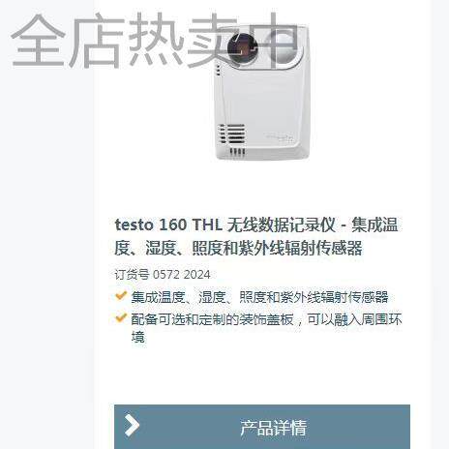Viewport: 449px width, 449px height.
Task: Click feature text 集成温度、湿度、照度和紫外线辐射传感器
Action: pyautogui.click(x=259, y=297)
